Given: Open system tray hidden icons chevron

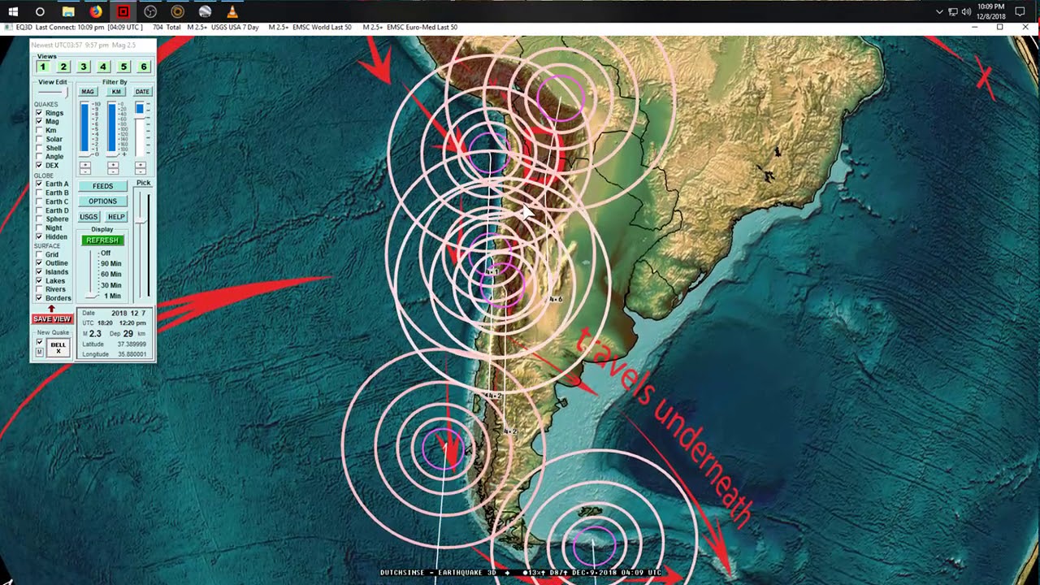Looking at the screenshot, I should coord(940,11).
